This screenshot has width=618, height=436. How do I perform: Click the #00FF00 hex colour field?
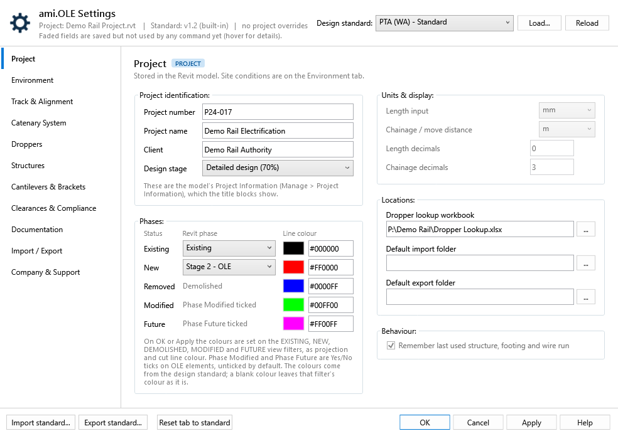coord(331,306)
